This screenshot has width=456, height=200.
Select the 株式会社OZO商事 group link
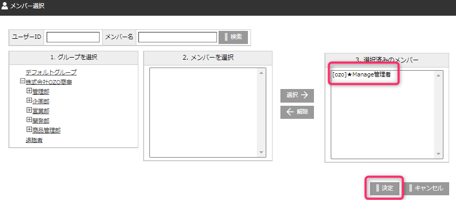[49, 82]
